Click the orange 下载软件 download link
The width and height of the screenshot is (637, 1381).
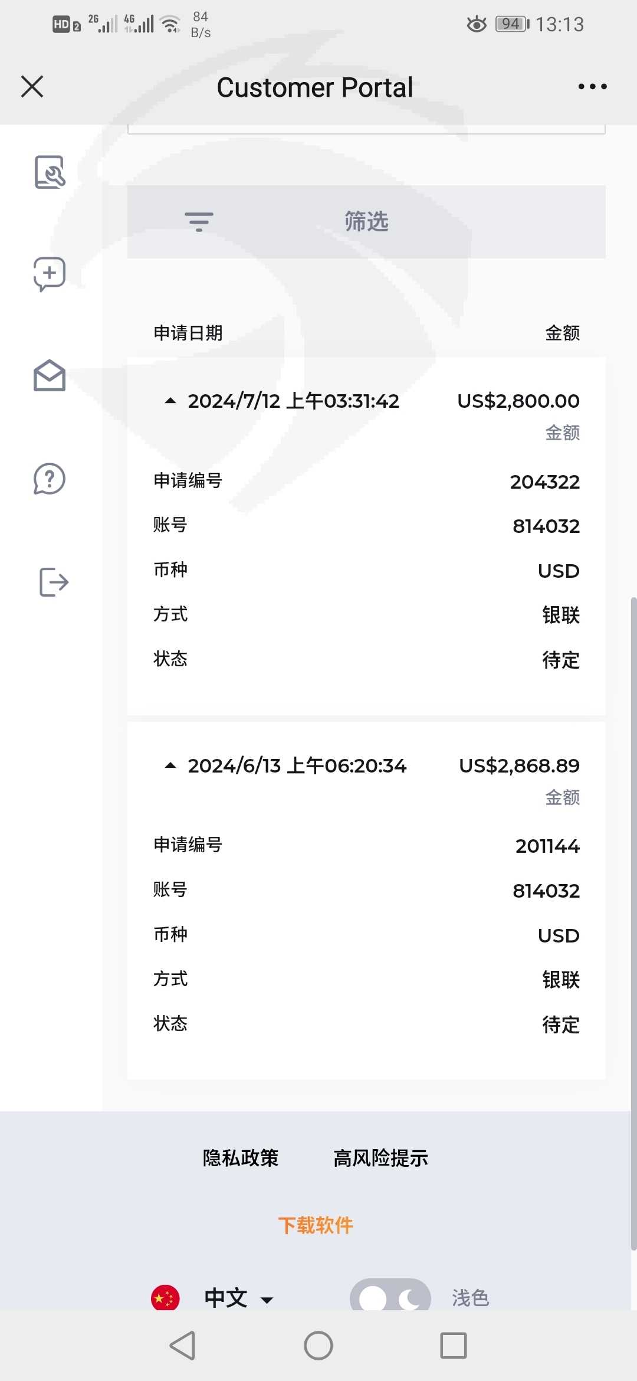coord(316,1225)
